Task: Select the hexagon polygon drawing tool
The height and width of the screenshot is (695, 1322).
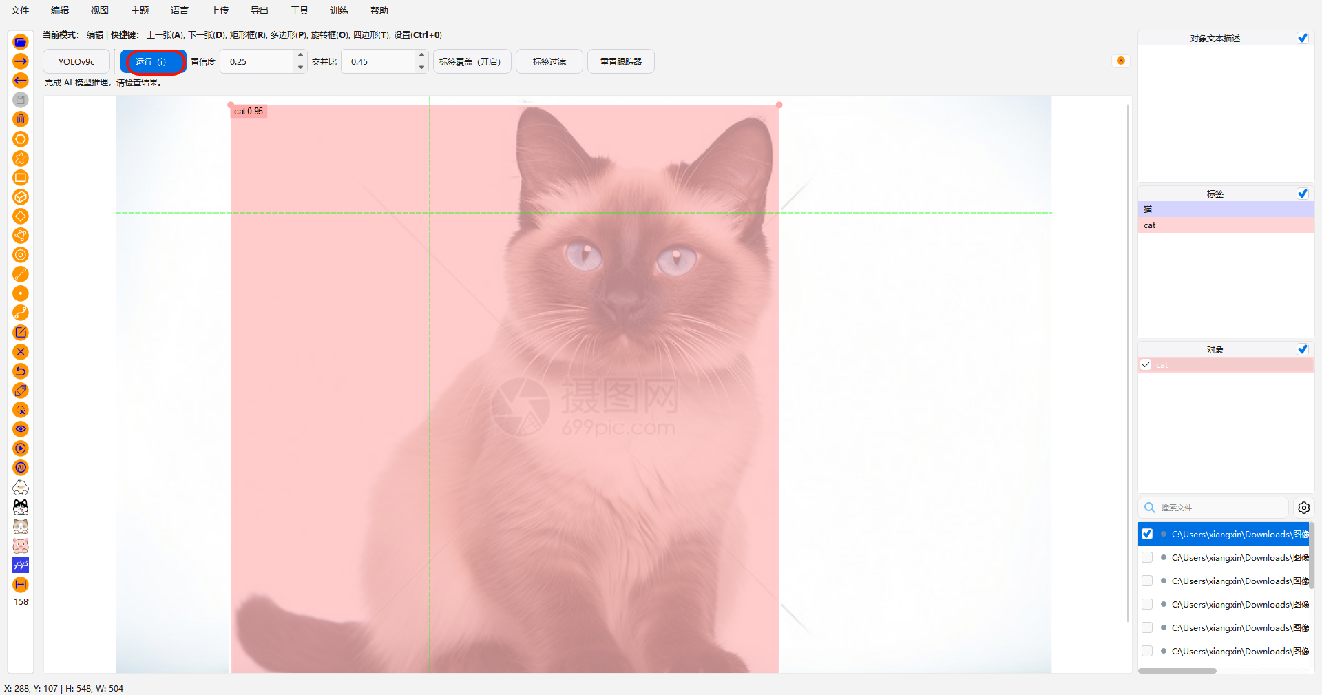Action: (21, 138)
